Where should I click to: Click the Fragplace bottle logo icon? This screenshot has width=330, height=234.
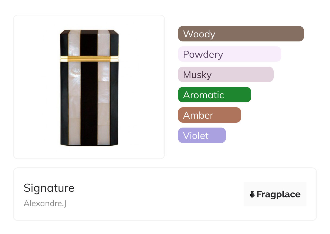(252, 194)
